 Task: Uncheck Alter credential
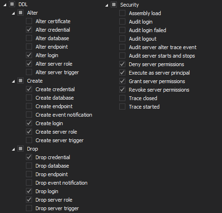(x=29, y=30)
